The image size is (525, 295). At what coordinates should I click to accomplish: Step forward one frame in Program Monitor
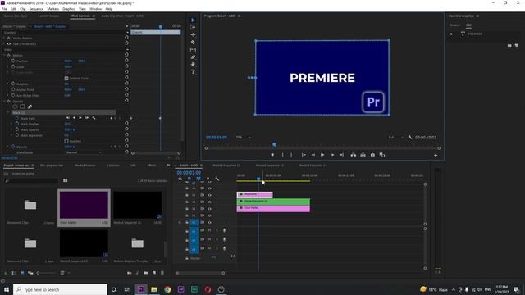click(x=332, y=155)
